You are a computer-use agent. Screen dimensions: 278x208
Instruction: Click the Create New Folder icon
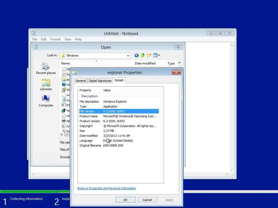(149, 55)
